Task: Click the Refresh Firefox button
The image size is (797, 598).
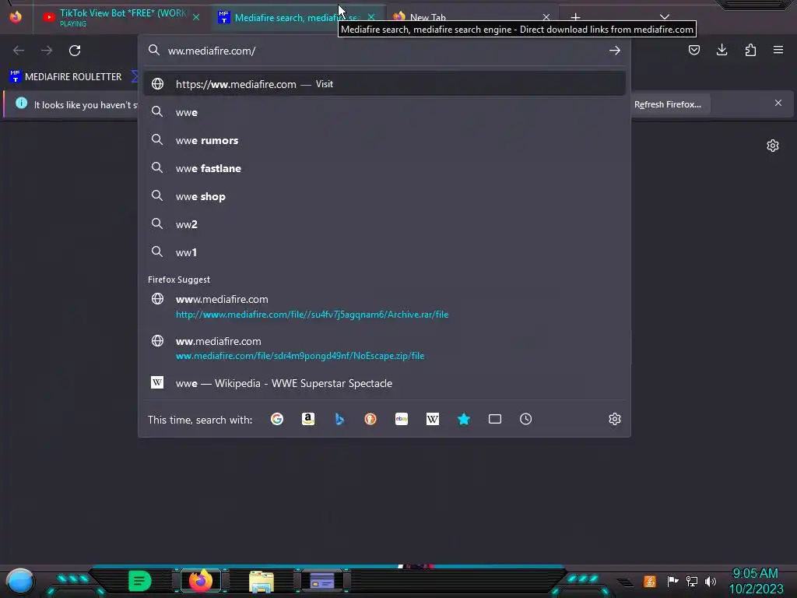Action: (x=667, y=104)
